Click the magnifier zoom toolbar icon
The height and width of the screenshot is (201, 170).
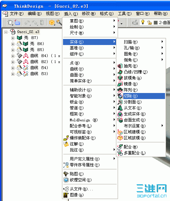point(59,22)
